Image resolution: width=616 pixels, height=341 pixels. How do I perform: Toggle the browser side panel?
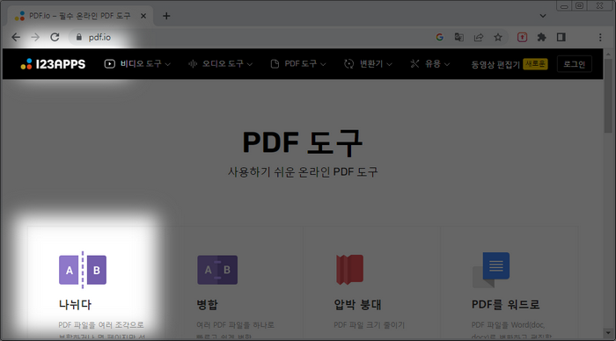(561, 37)
